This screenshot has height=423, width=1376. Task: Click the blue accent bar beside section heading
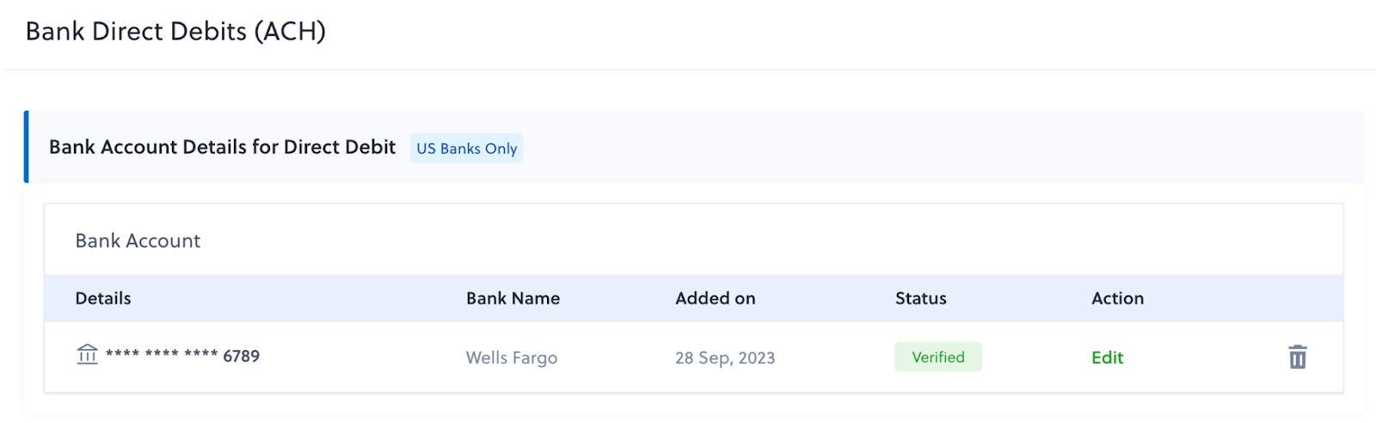tap(26, 147)
